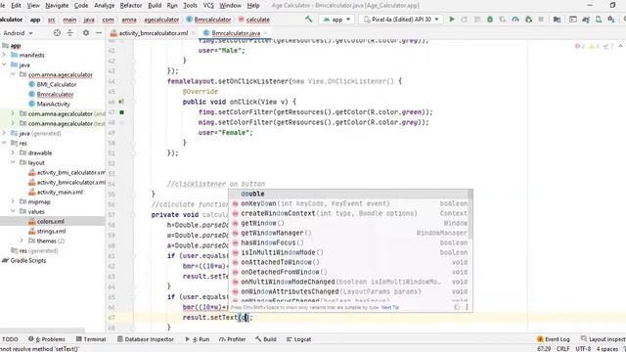The image size is (626, 352).
Task: Switch to activity_bmrcalculator.xml editor tab
Action: click(x=153, y=33)
